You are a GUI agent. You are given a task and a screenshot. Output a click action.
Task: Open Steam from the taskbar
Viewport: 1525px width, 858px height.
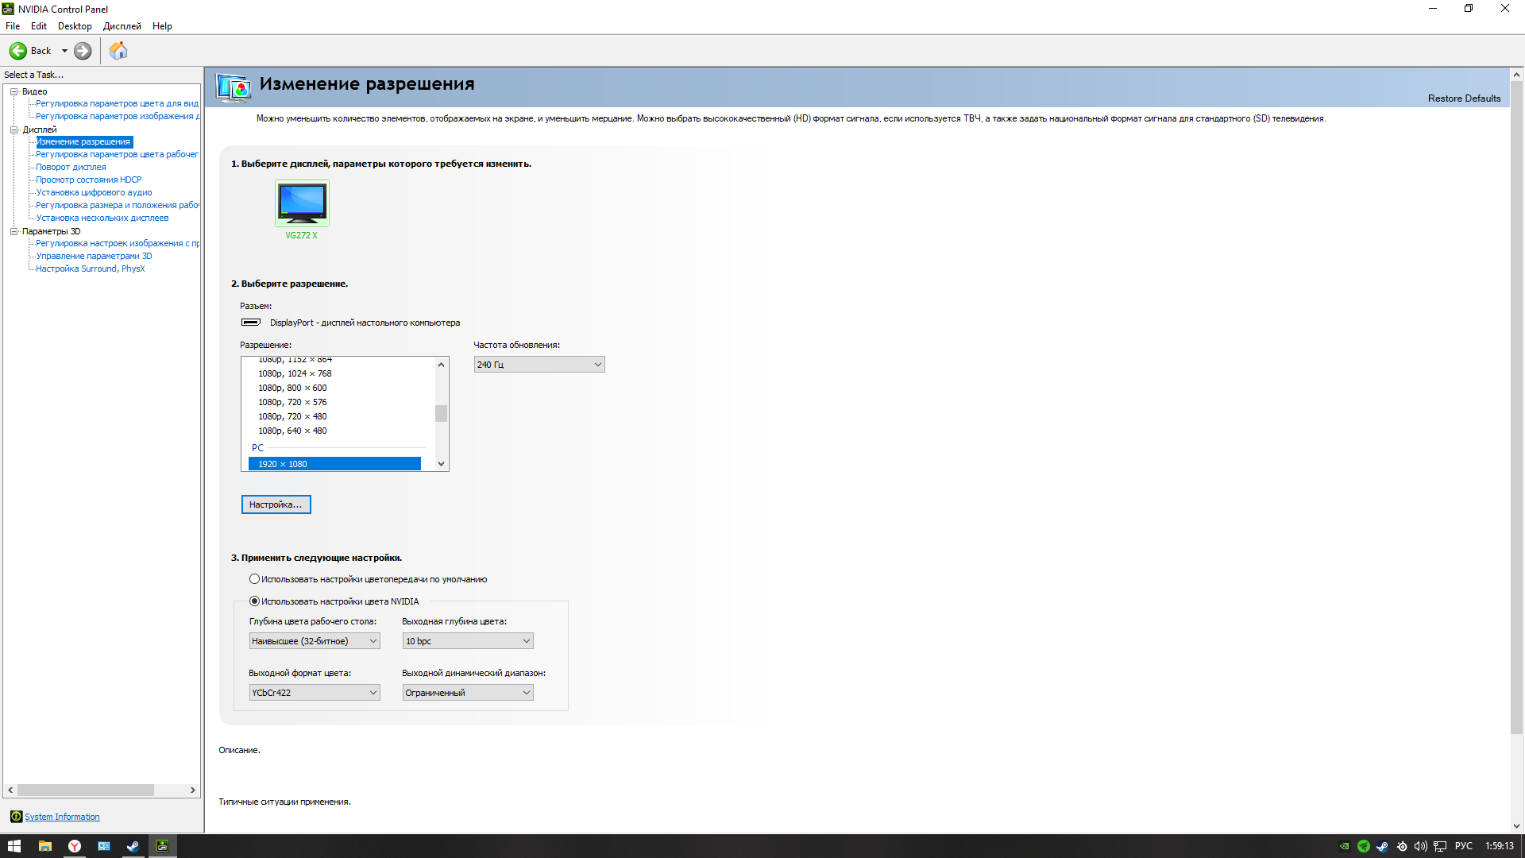133,846
